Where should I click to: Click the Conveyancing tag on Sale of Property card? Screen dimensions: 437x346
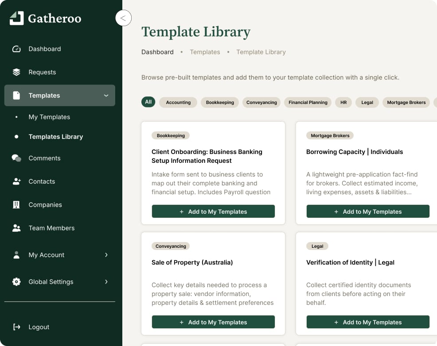[x=171, y=246]
